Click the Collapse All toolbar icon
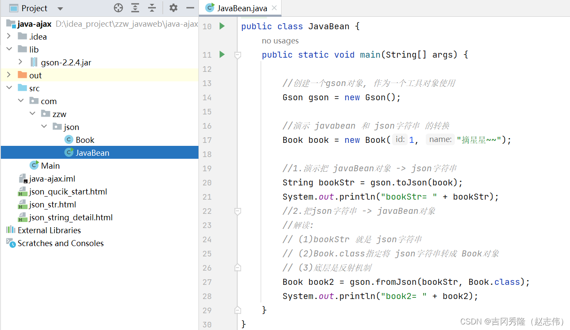The image size is (570, 330). (x=152, y=8)
